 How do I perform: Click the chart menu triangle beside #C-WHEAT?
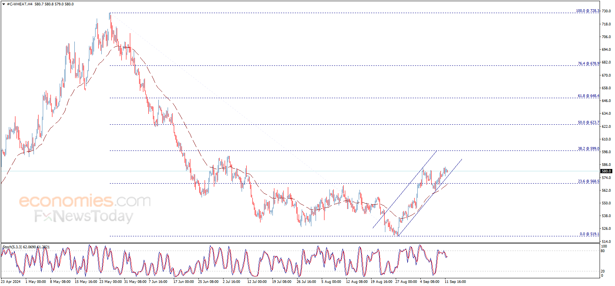point(3,4)
